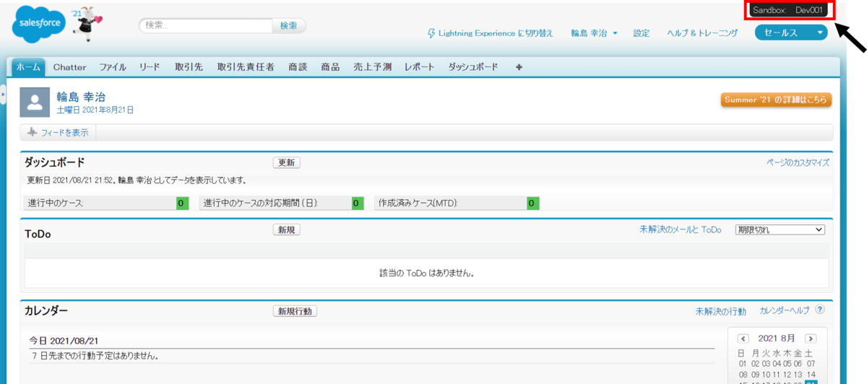Click the 輪島 幸治 profile name link

coord(81,97)
